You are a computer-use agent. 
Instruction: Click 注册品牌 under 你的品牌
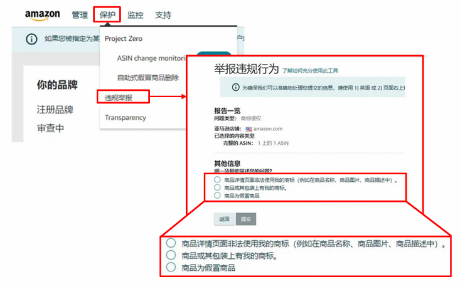click(x=55, y=110)
